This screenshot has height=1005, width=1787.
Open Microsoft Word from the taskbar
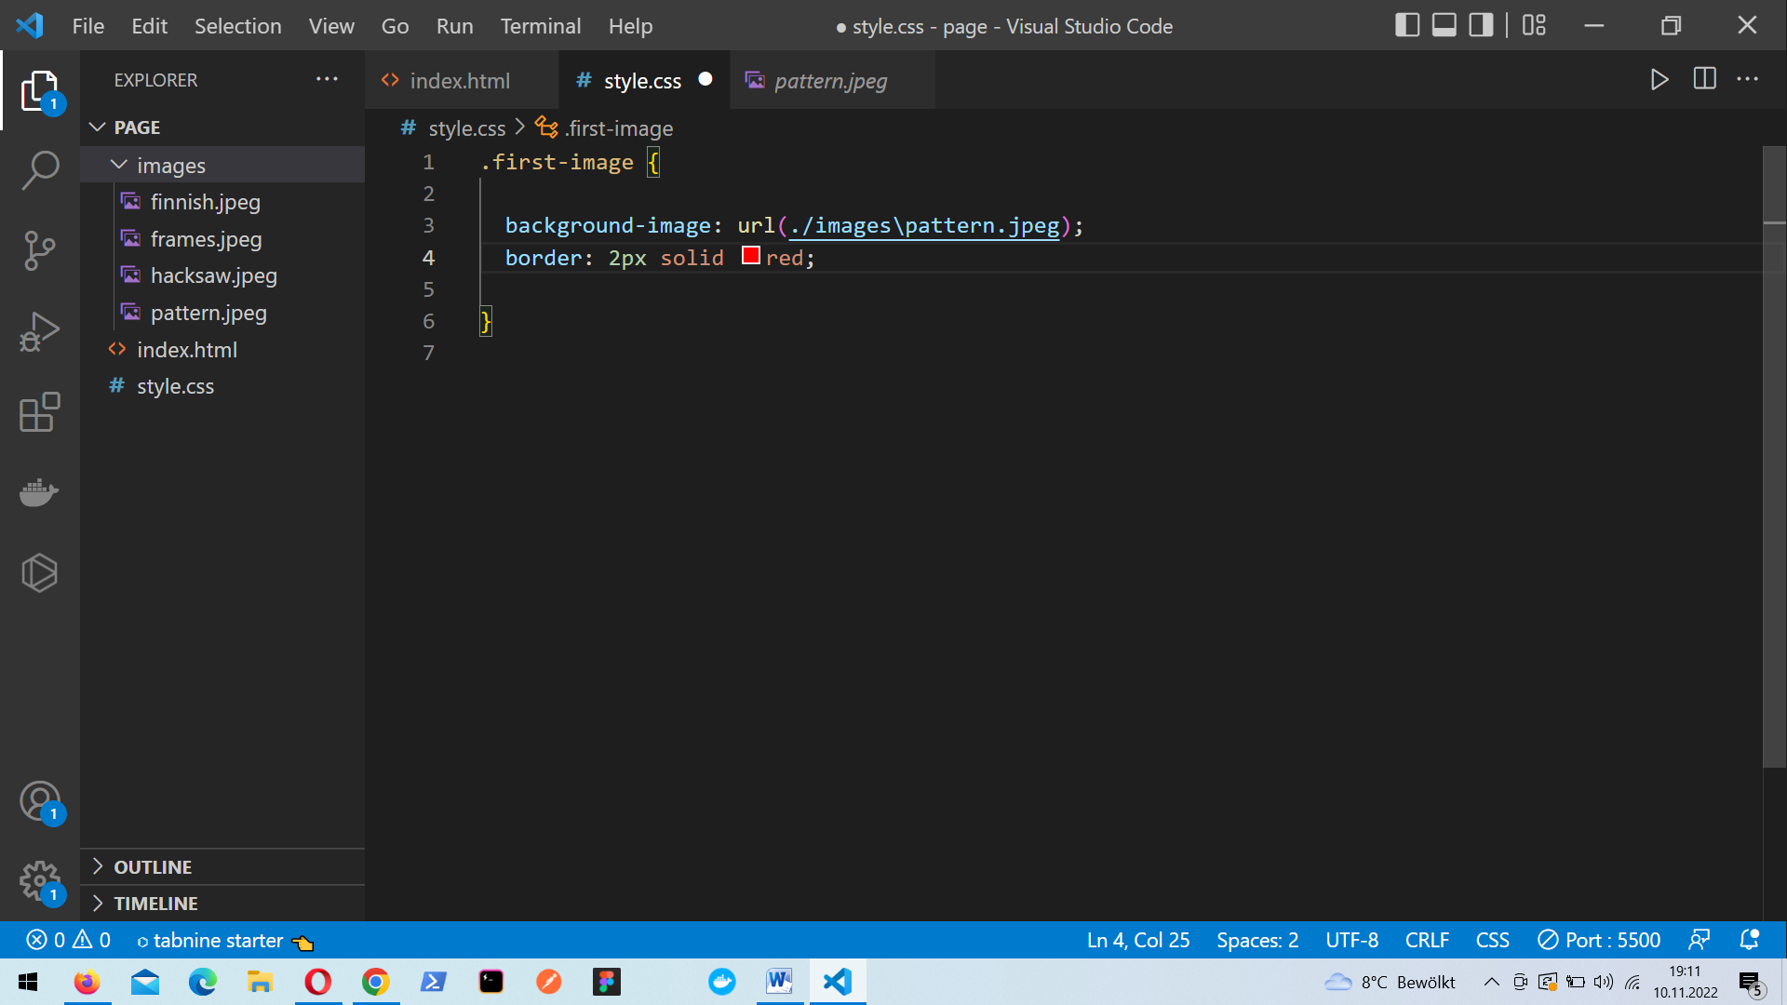point(780,982)
